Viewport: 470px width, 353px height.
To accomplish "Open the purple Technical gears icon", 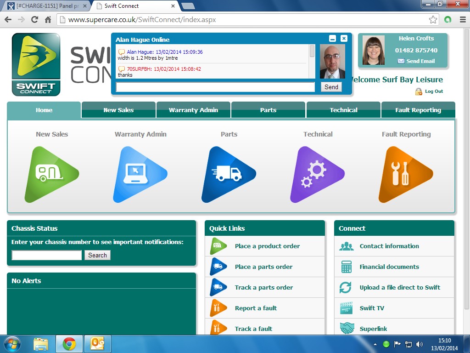I will click(315, 175).
